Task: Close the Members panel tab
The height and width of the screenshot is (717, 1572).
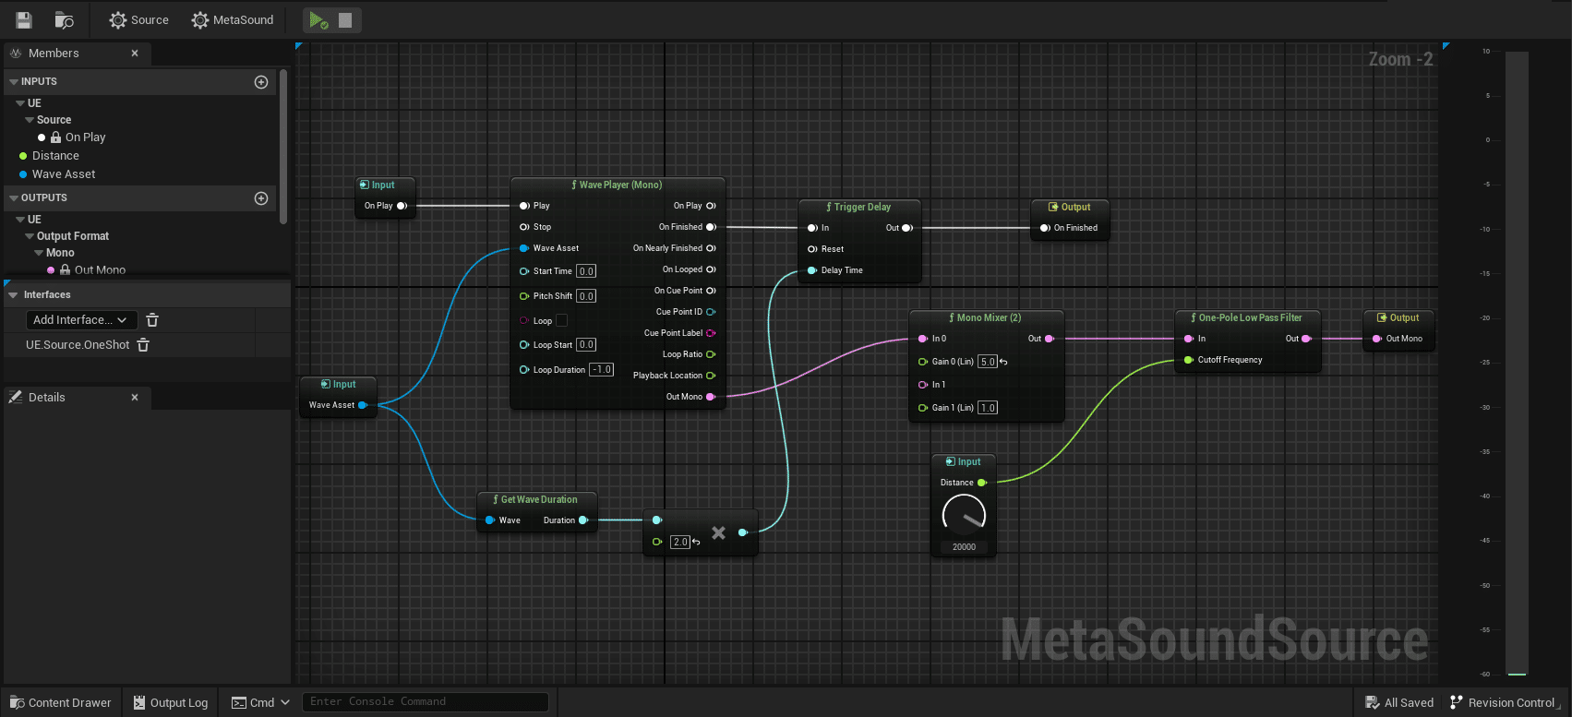Action: (135, 54)
